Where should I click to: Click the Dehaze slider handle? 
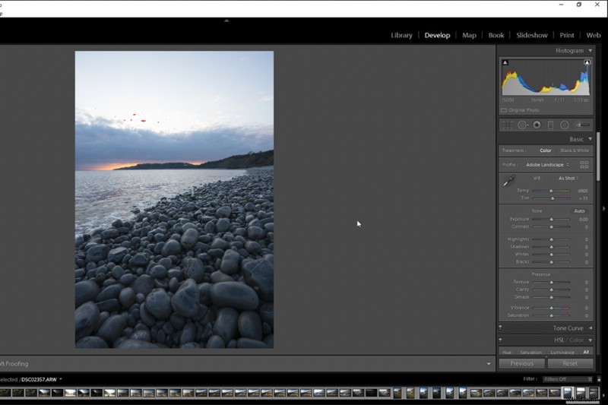pyautogui.click(x=552, y=297)
